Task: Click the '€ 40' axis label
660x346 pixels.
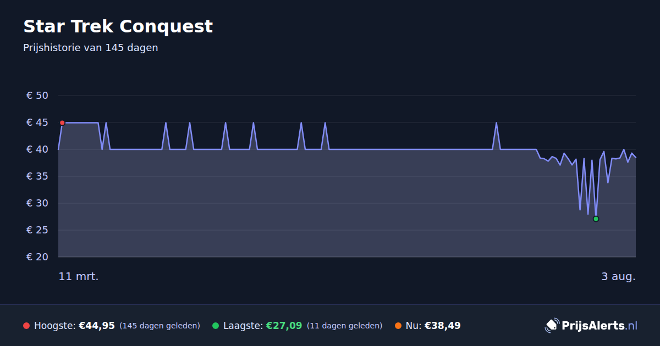Action: coord(37,149)
